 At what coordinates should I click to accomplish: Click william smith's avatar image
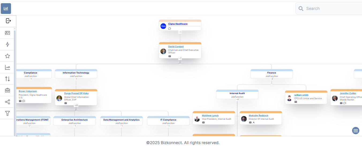pyautogui.click(x=289, y=98)
